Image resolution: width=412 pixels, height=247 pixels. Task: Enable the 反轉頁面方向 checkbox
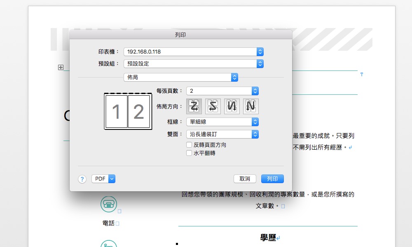pos(189,145)
